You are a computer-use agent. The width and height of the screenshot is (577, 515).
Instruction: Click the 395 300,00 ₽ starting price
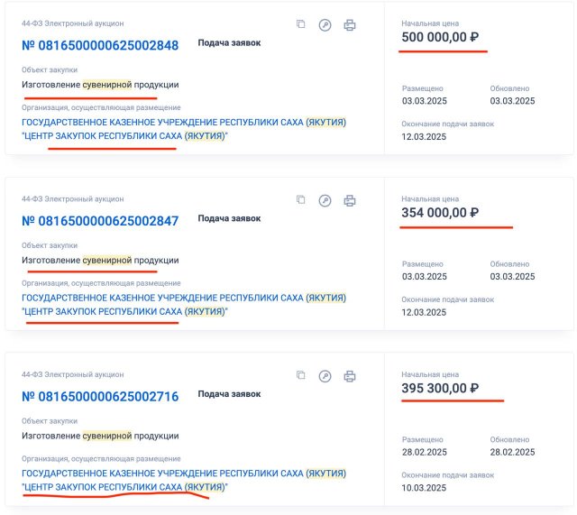click(x=440, y=389)
